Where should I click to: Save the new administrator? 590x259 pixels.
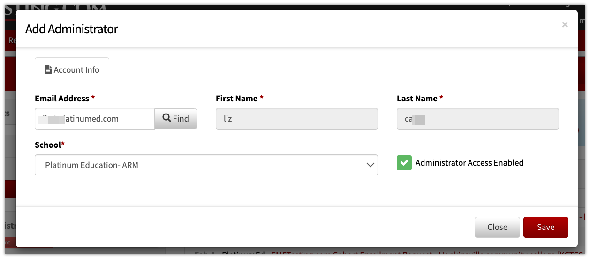point(546,227)
